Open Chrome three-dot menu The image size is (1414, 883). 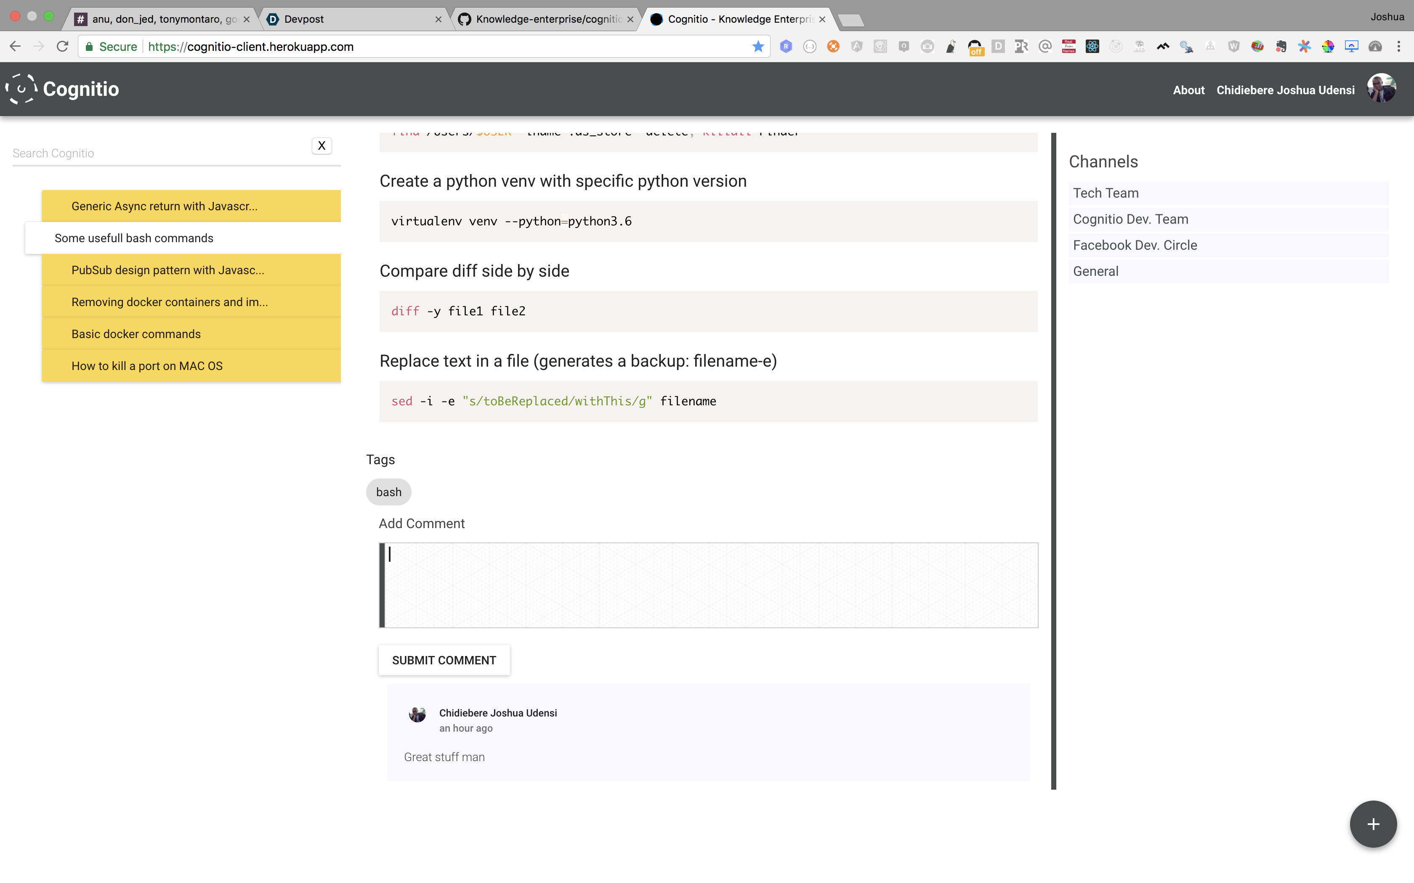1399,47
